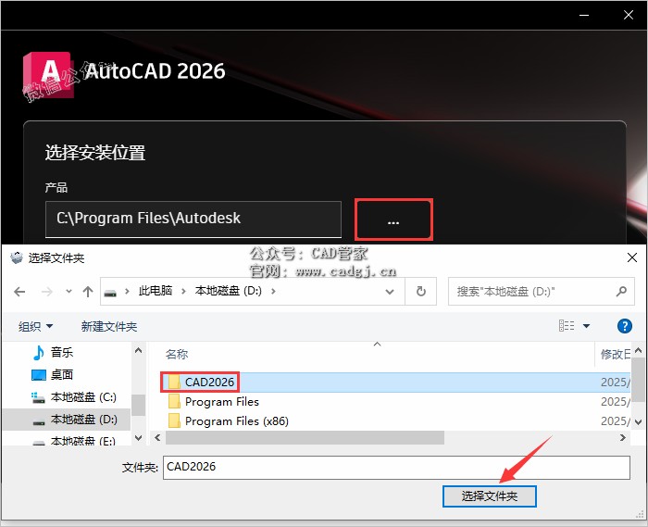Select the Program Files folder

tap(222, 402)
